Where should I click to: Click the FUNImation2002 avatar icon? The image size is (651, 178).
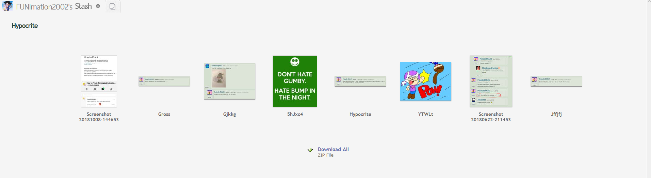(7, 6)
